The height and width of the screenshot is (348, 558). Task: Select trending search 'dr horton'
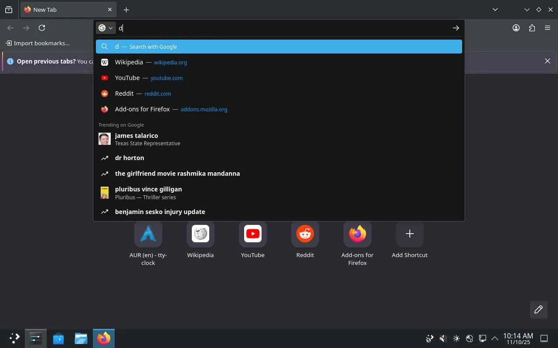279,158
